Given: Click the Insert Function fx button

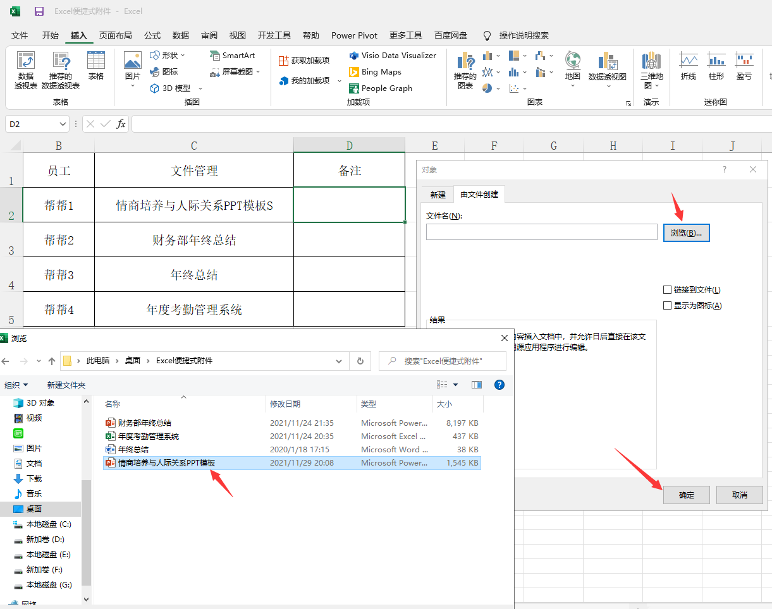Looking at the screenshot, I should coord(121,124).
